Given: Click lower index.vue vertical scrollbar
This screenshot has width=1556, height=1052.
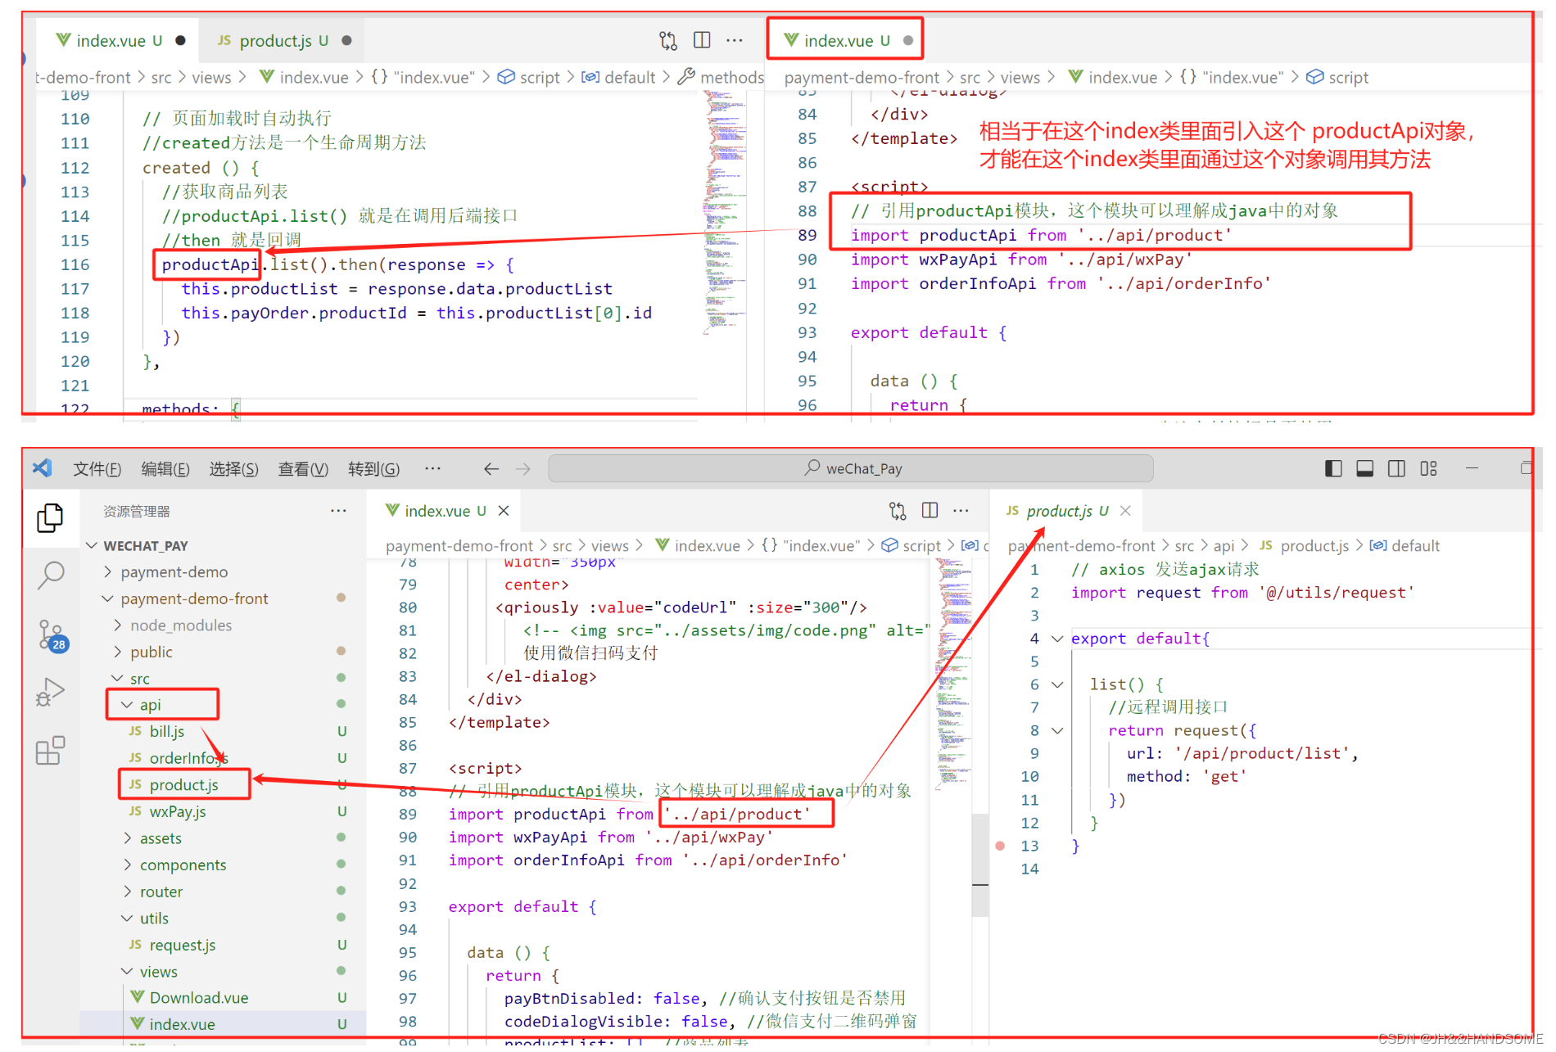Looking at the screenshot, I should point(980,865).
